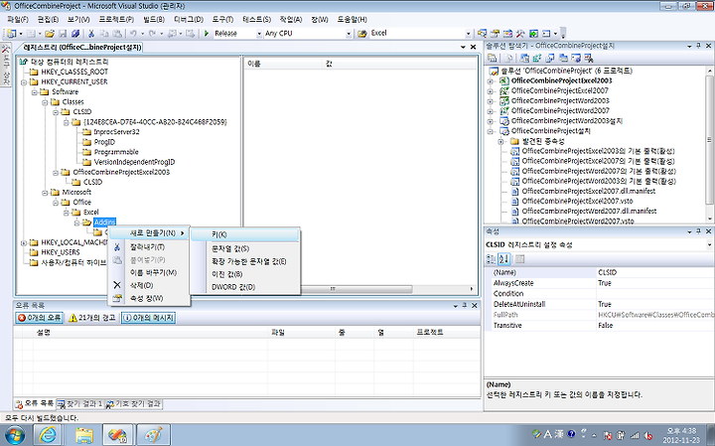Click the green Start Debugging play icon
Screen dimensions: 715x446
(207, 34)
